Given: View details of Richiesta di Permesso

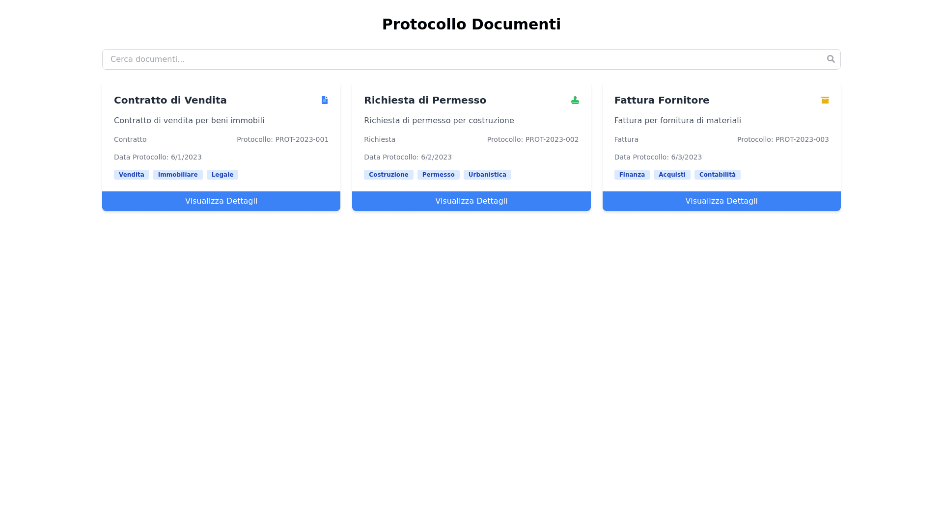Looking at the screenshot, I should click(x=471, y=201).
